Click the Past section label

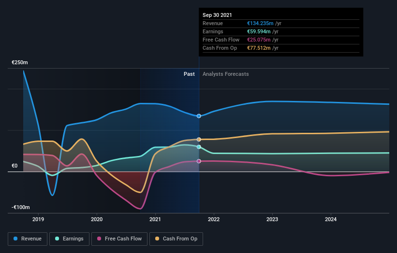pyautogui.click(x=189, y=74)
